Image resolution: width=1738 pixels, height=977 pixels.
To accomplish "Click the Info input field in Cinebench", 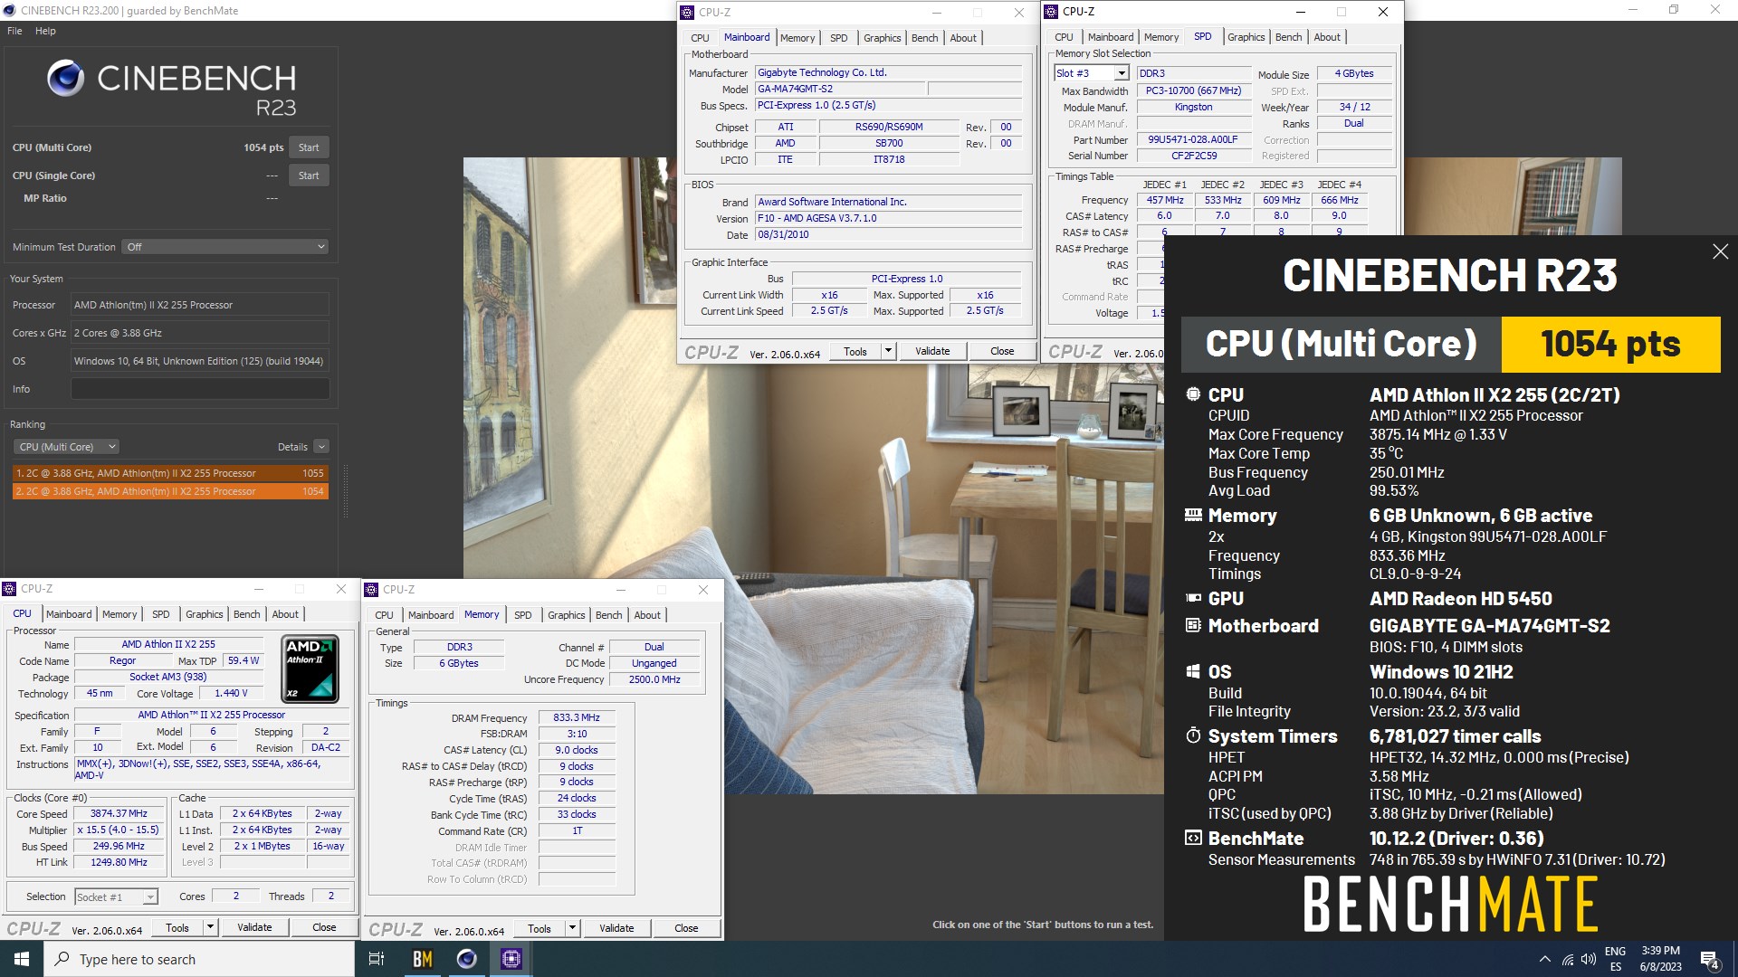I will click(200, 389).
